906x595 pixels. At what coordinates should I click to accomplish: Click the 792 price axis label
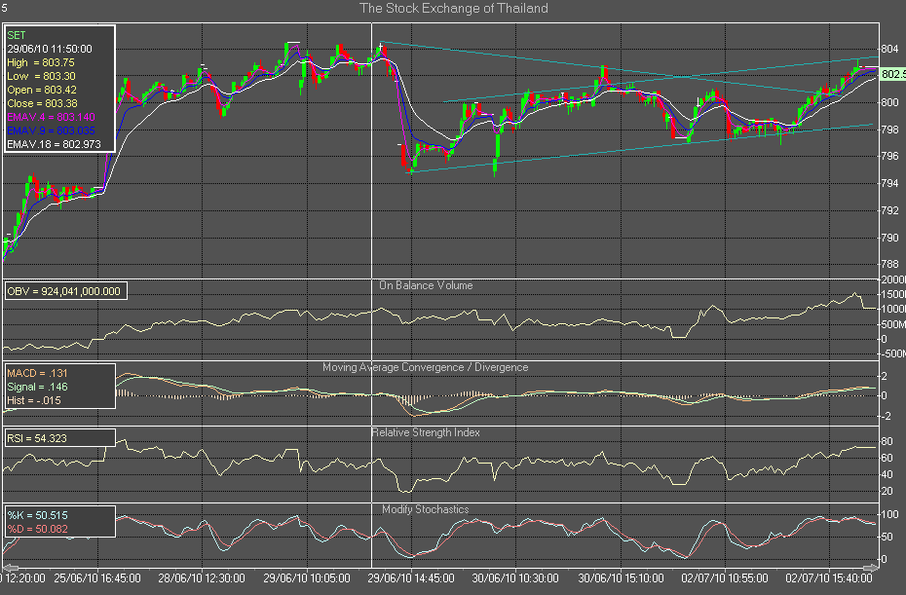click(x=889, y=211)
